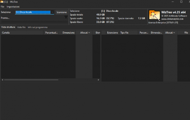Open www.diskanalyzer.com link
The height and width of the screenshot is (120, 190).
click(x=172, y=19)
